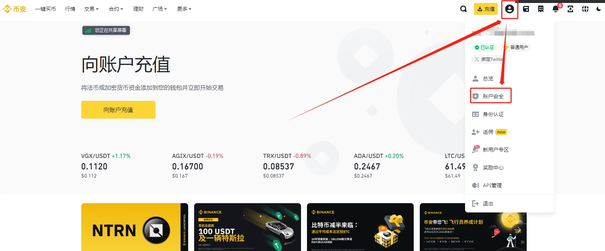The image size is (605, 251).
Task: Expand the 交易 dropdown menu
Action: pos(91,9)
